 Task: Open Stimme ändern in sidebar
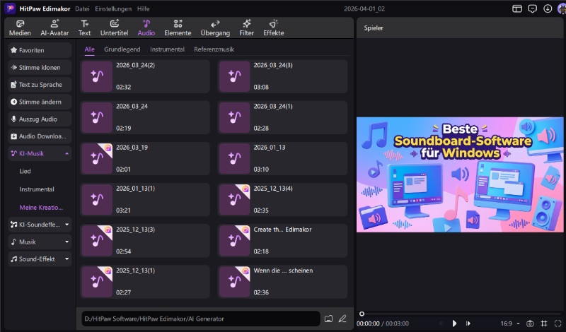click(40, 102)
